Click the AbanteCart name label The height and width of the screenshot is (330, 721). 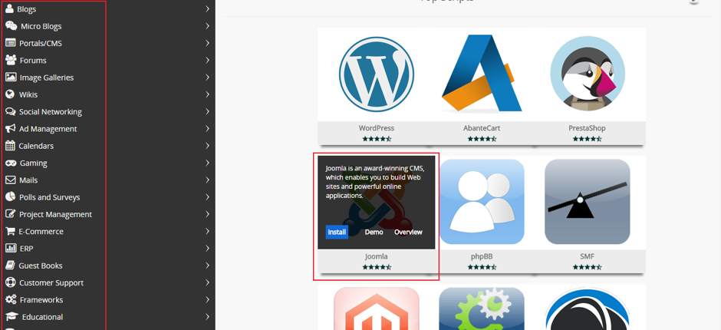(482, 128)
